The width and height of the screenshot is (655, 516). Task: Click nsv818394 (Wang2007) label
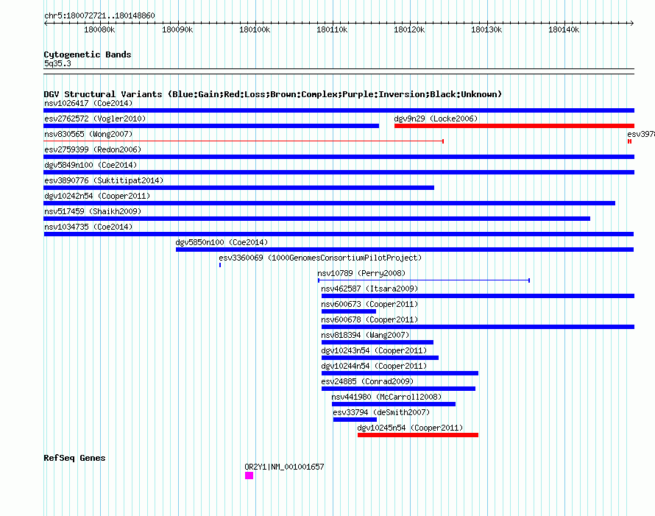coord(365,335)
